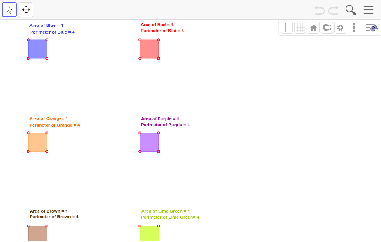Click bottom-right vertex of blue square
This screenshot has width=381, height=242.
[x=47, y=58]
